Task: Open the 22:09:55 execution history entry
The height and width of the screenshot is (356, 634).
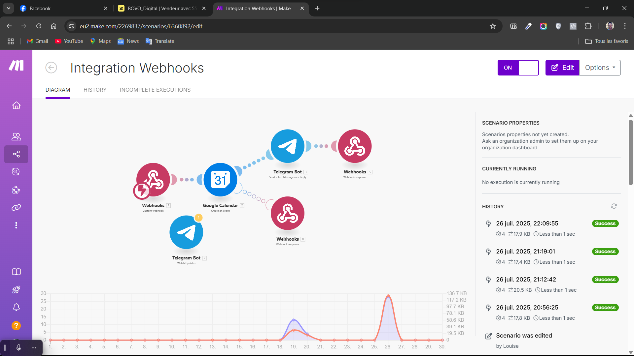Action: click(x=527, y=223)
